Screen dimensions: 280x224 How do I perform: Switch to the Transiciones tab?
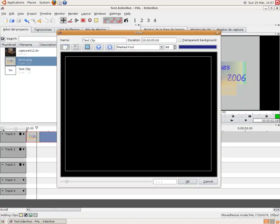point(43,29)
